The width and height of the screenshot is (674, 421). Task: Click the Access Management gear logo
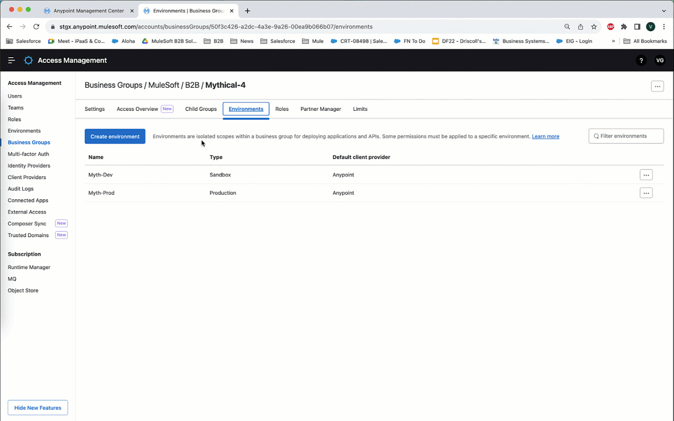tap(28, 60)
